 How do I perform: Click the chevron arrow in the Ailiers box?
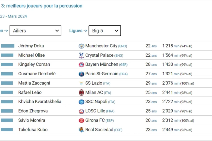point(57,31)
